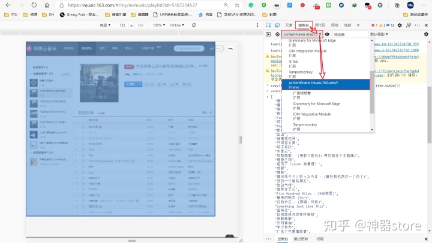Image resolution: width=432 pixels, height=243 pixels.
Task: Open Online throttling dropdown
Action: (177, 25)
